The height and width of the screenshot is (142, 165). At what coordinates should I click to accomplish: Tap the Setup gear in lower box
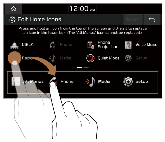tap(128, 81)
